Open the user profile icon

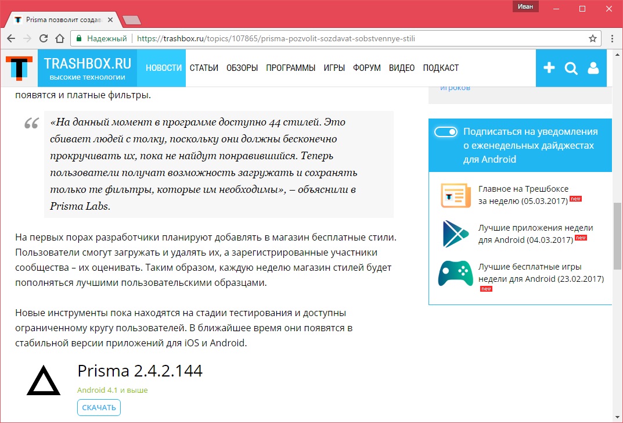[593, 68]
